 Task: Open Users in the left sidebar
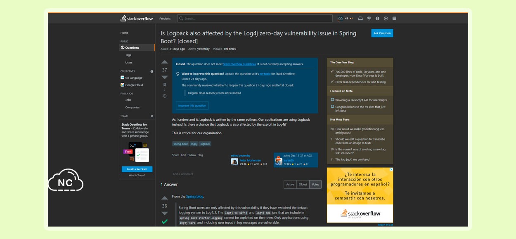click(x=129, y=63)
